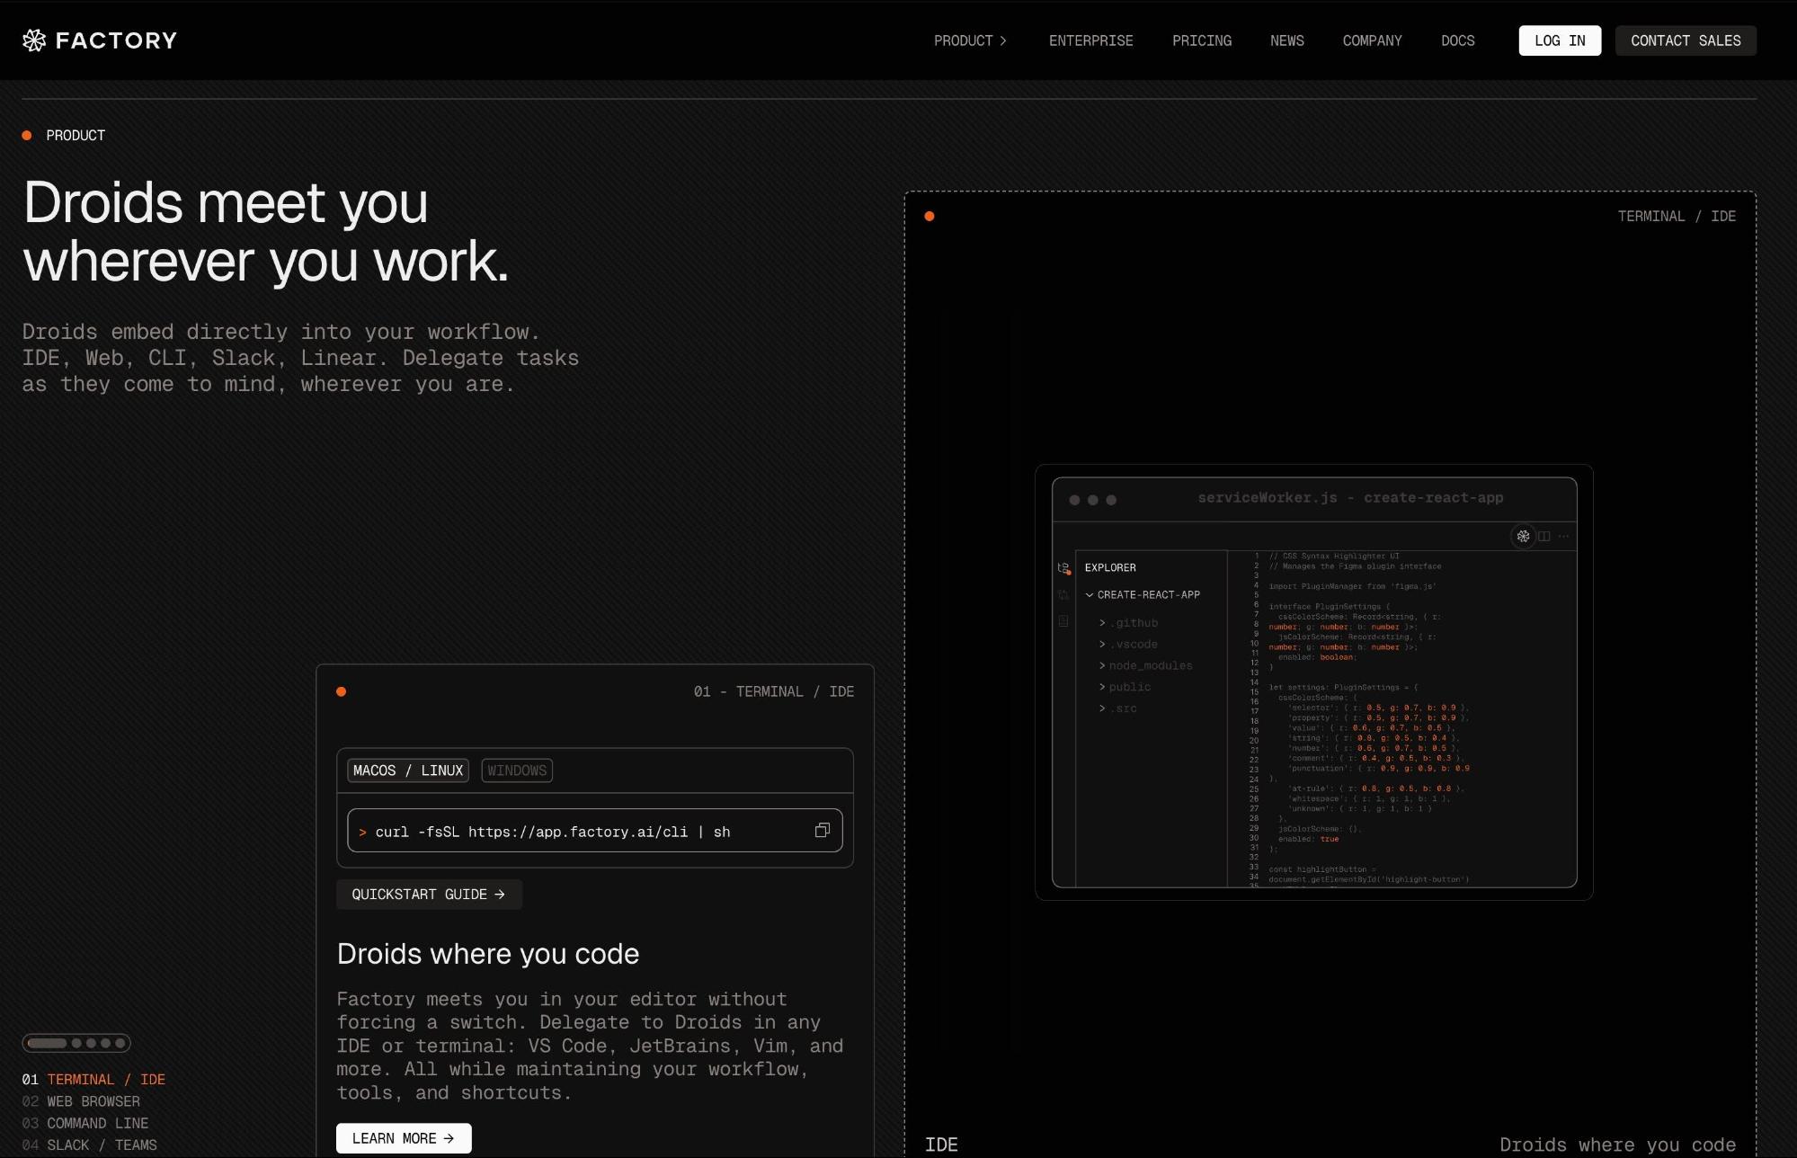Click the Factory logo icon
This screenshot has height=1158, width=1797.
click(x=33, y=40)
